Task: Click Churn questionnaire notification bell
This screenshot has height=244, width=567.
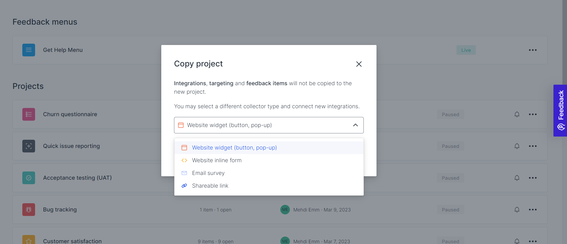Action: point(517,114)
